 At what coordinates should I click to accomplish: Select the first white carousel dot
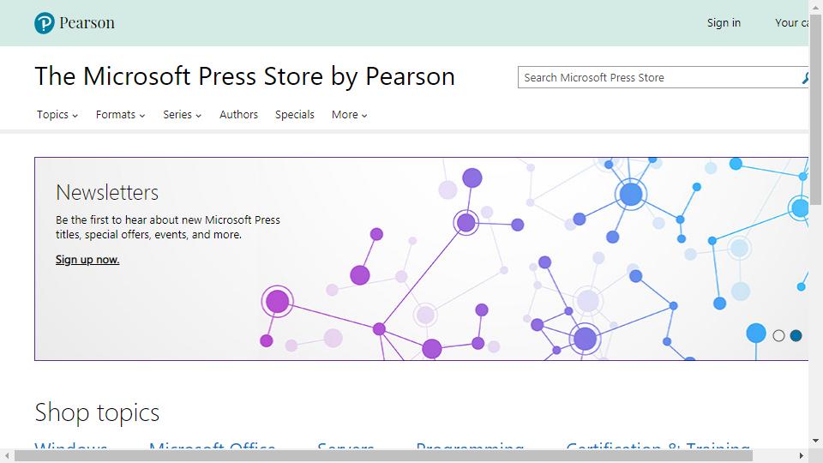[778, 335]
